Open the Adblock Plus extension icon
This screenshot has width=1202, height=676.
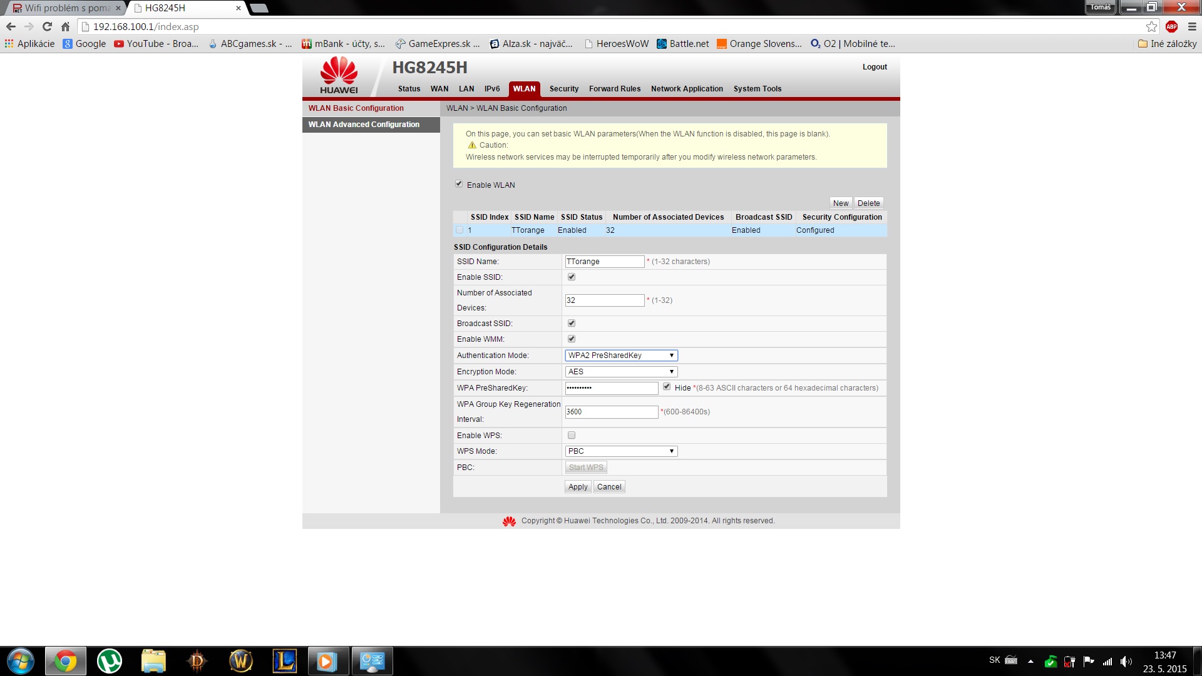point(1171,26)
